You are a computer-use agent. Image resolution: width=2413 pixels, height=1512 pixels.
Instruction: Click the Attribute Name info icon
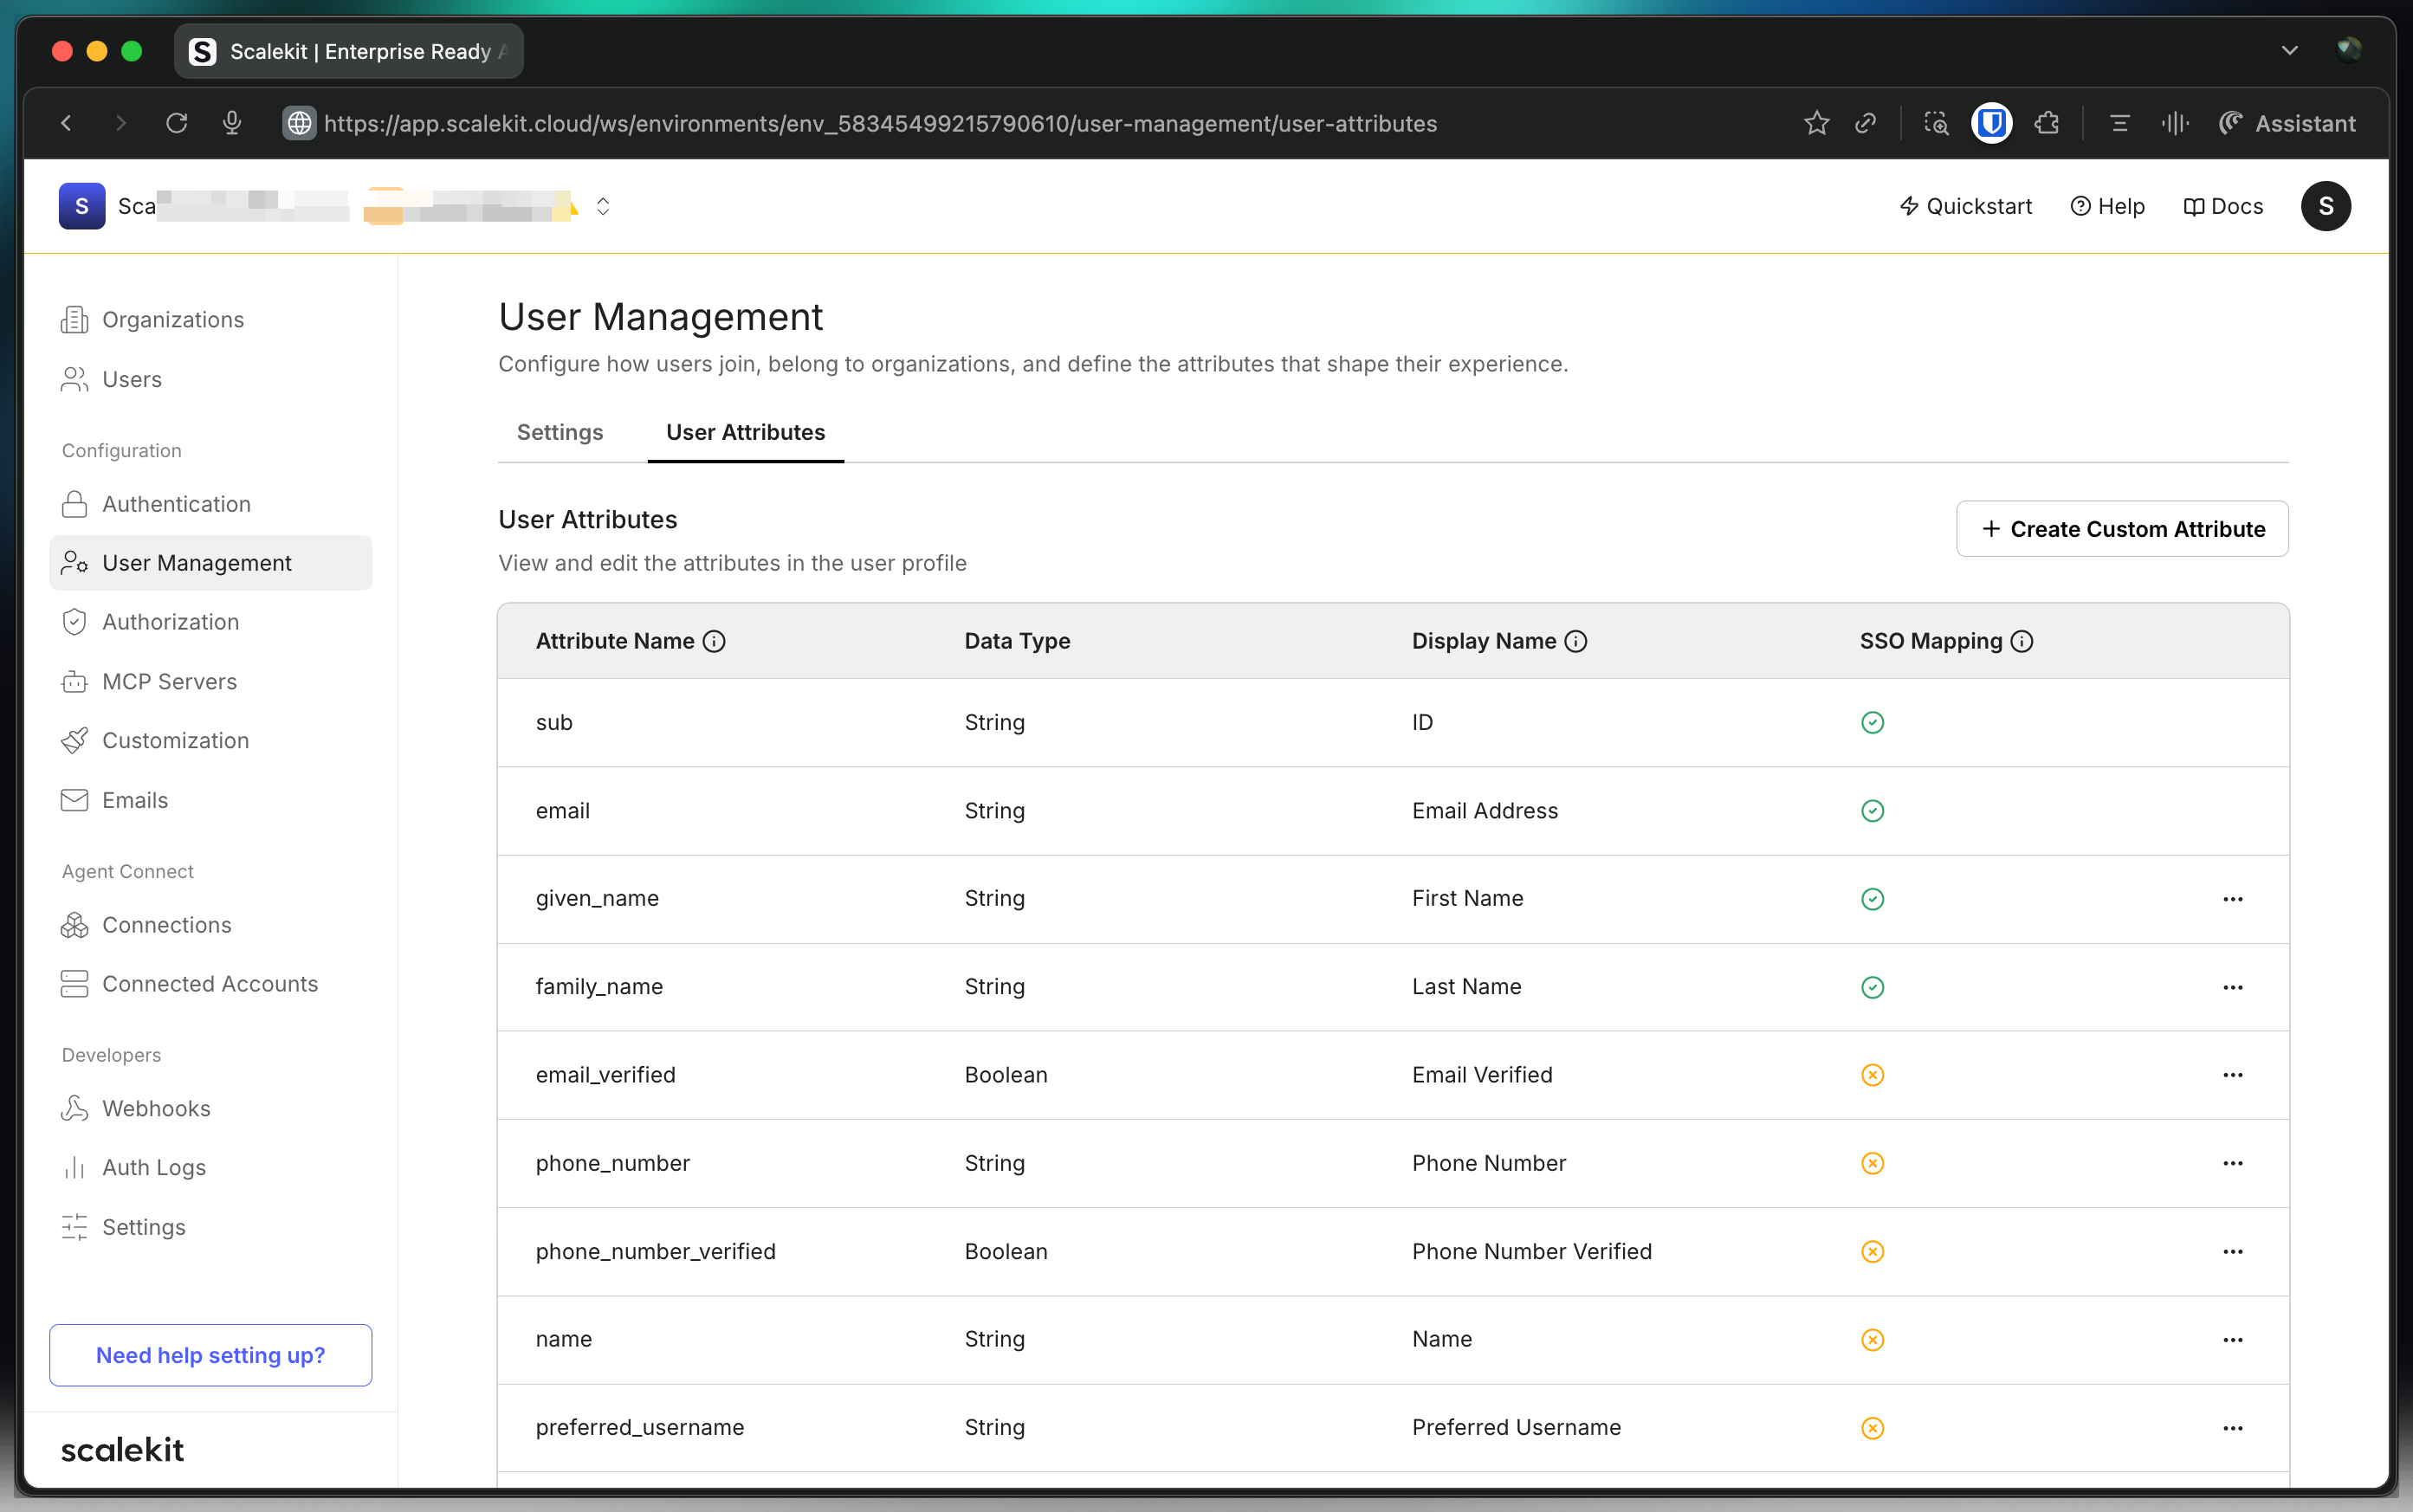pyautogui.click(x=714, y=641)
